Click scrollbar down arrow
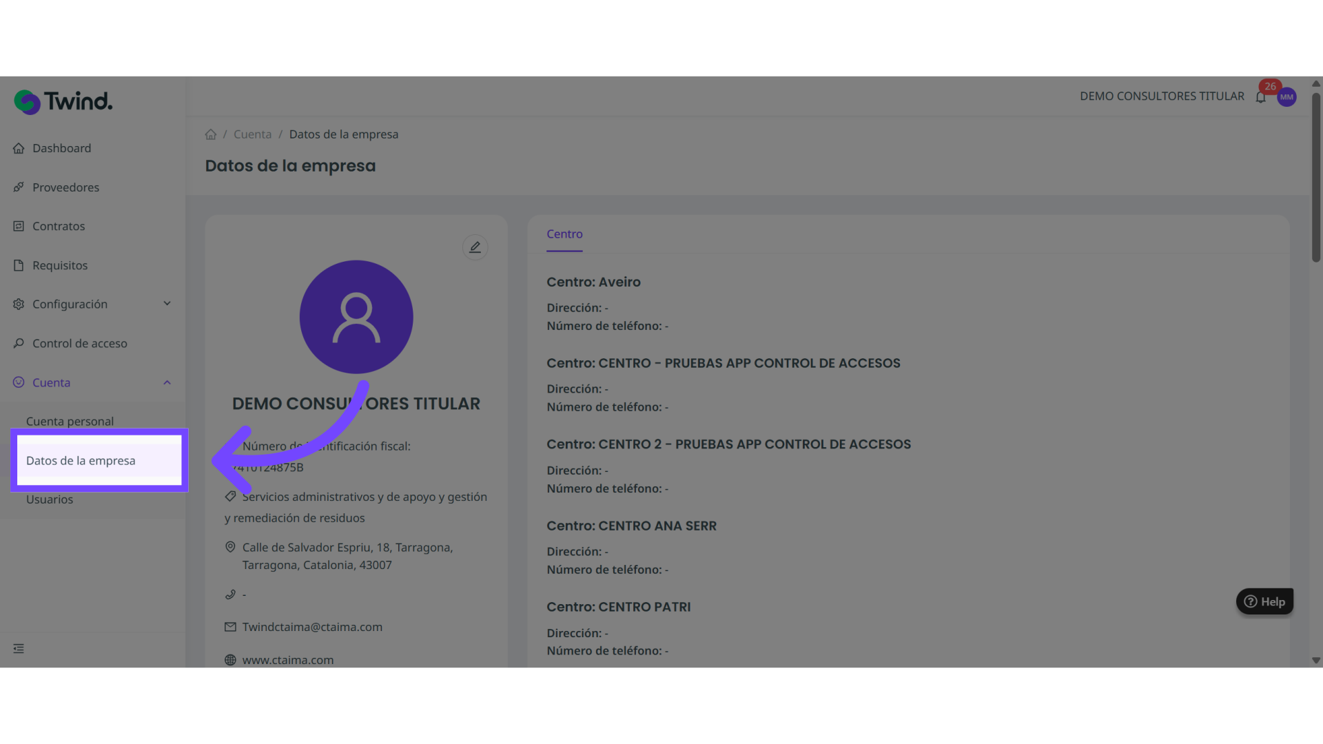This screenshot has width=1323, height=744. 1316,661
